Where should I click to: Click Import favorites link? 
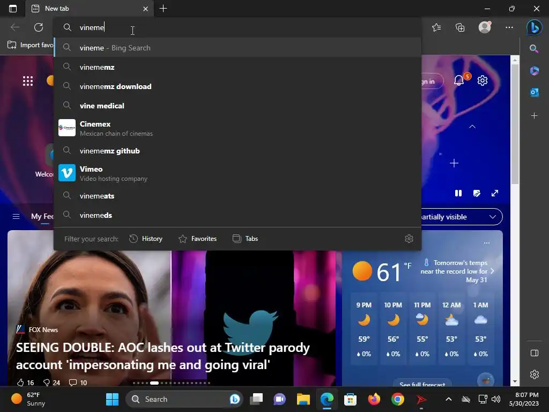[x=31, y=45]
